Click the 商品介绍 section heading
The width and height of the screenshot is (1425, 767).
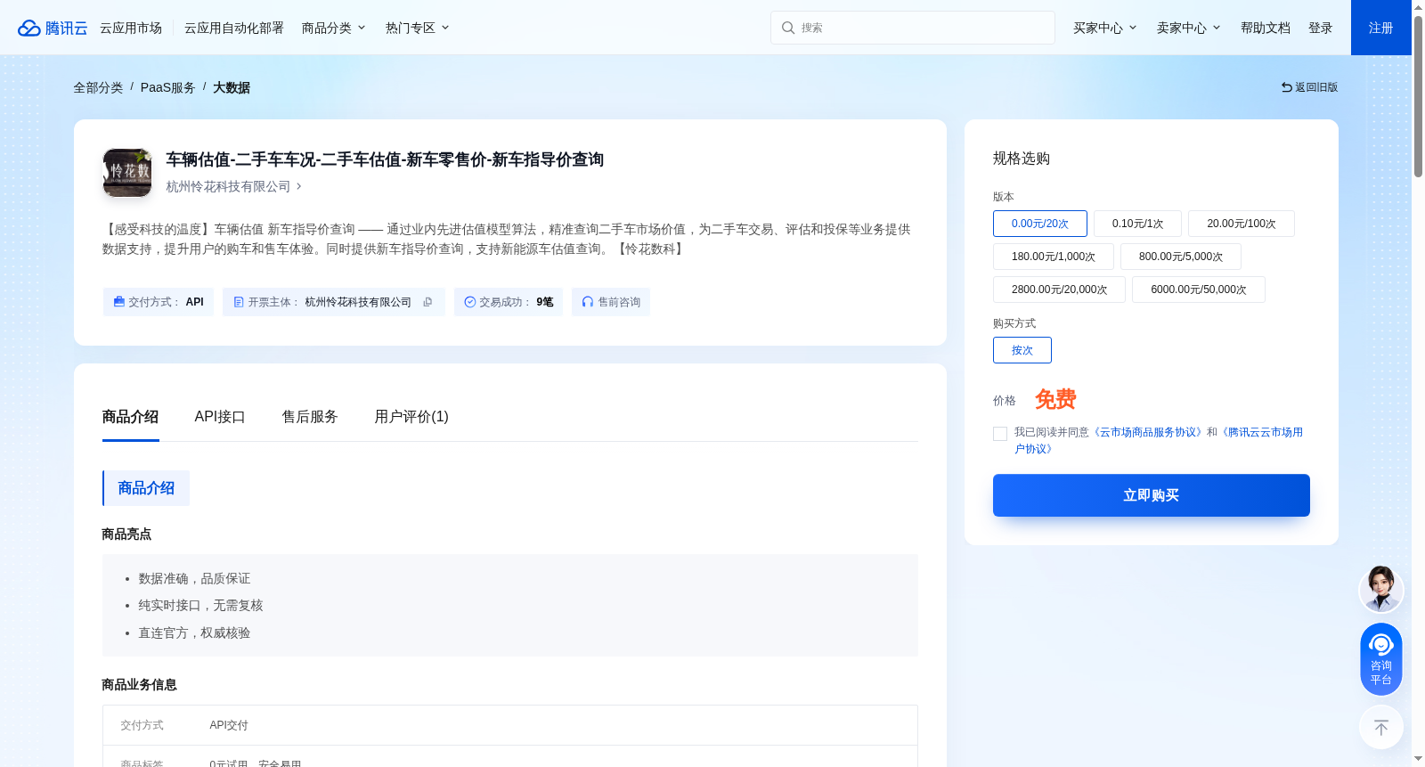click(146, 488)
